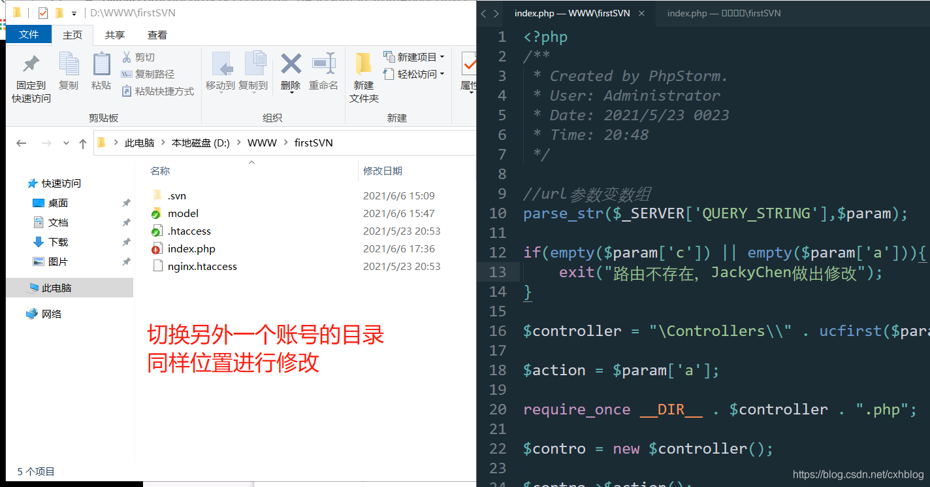This screenshot has height=487, width=930.
Task: Switch to the Share (共享) ribbon tab
Action: point(115,35)
